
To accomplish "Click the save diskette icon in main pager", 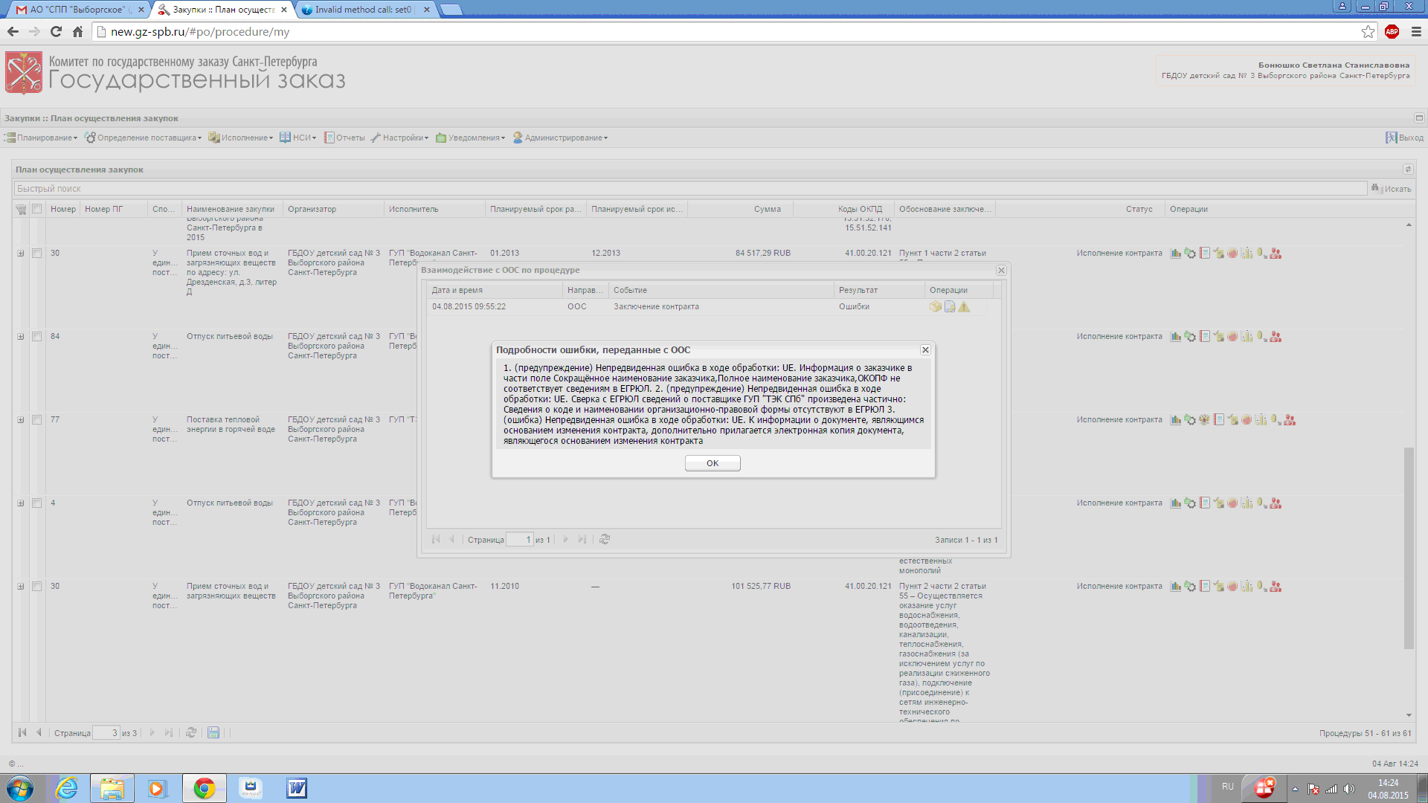I will 213,732.
